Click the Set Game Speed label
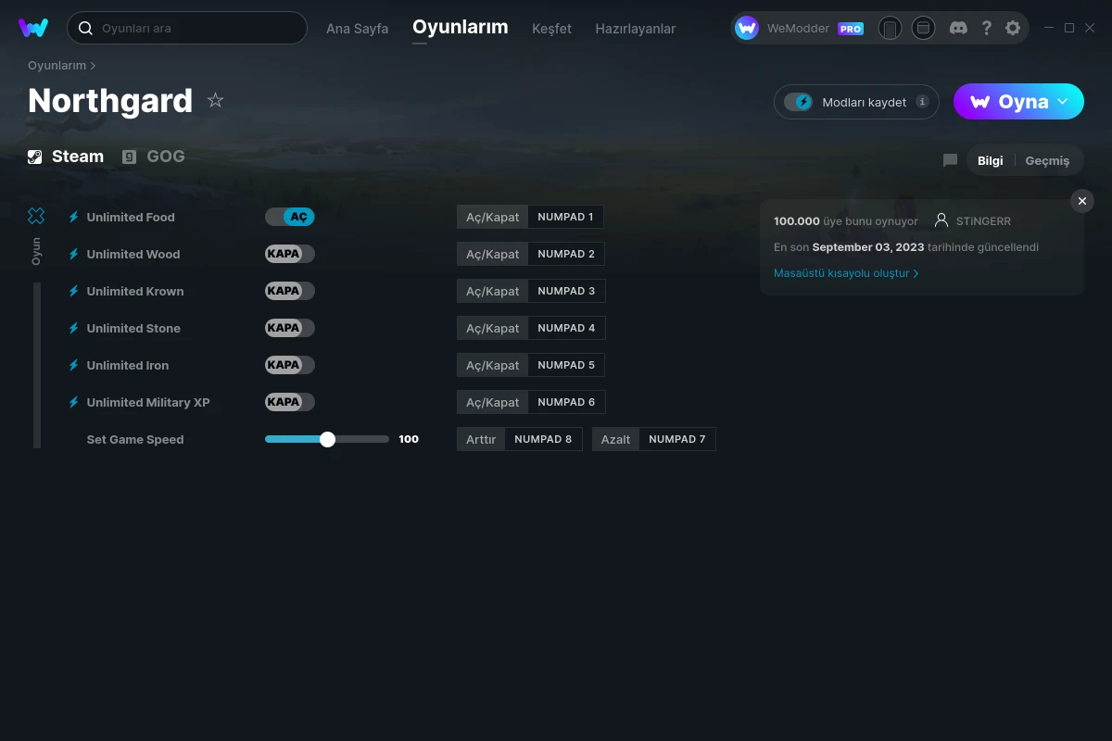 point(135,439)
